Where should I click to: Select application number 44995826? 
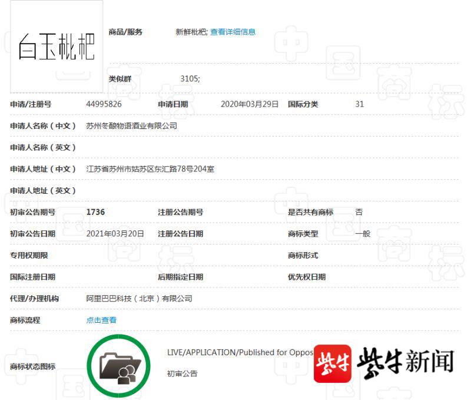pyautogui.click(x=104, y=104)
